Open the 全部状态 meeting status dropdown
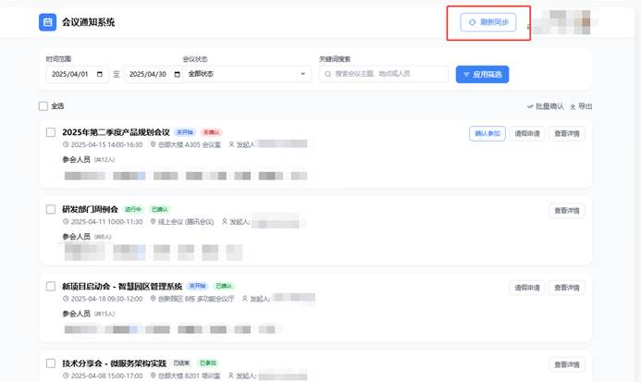 pyautogui.click(x=247, y=74)
